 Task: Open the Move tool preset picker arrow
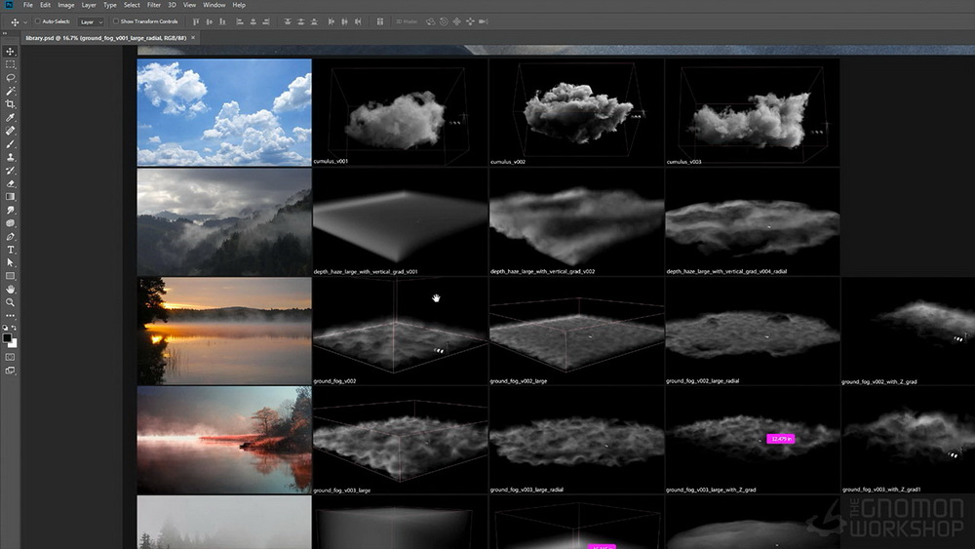[x=25, y=22]
